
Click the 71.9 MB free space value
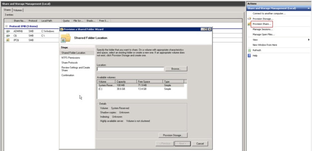point(142,85)
